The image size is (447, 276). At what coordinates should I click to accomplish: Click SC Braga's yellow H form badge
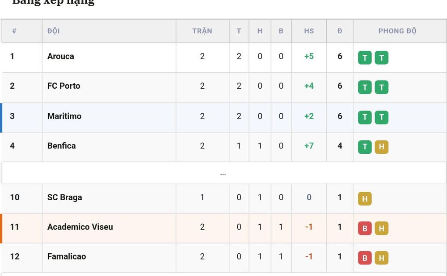(x=365, y=198)
